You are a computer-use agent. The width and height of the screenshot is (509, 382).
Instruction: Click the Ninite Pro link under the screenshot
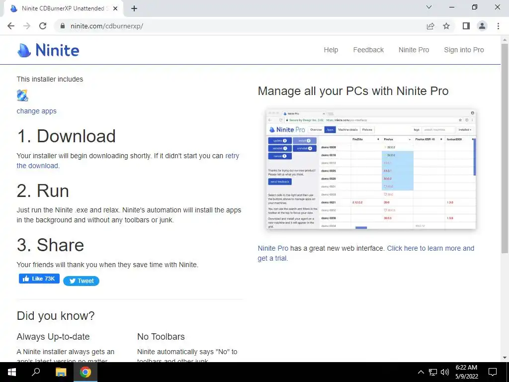(273, 248)
